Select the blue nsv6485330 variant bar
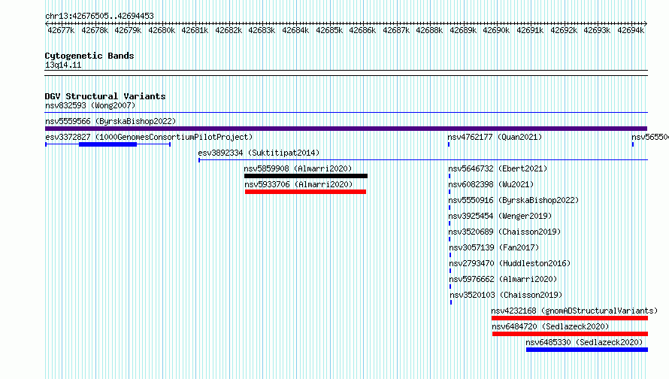The width and height of the screenshot is (669, 379). click(587, 350)
